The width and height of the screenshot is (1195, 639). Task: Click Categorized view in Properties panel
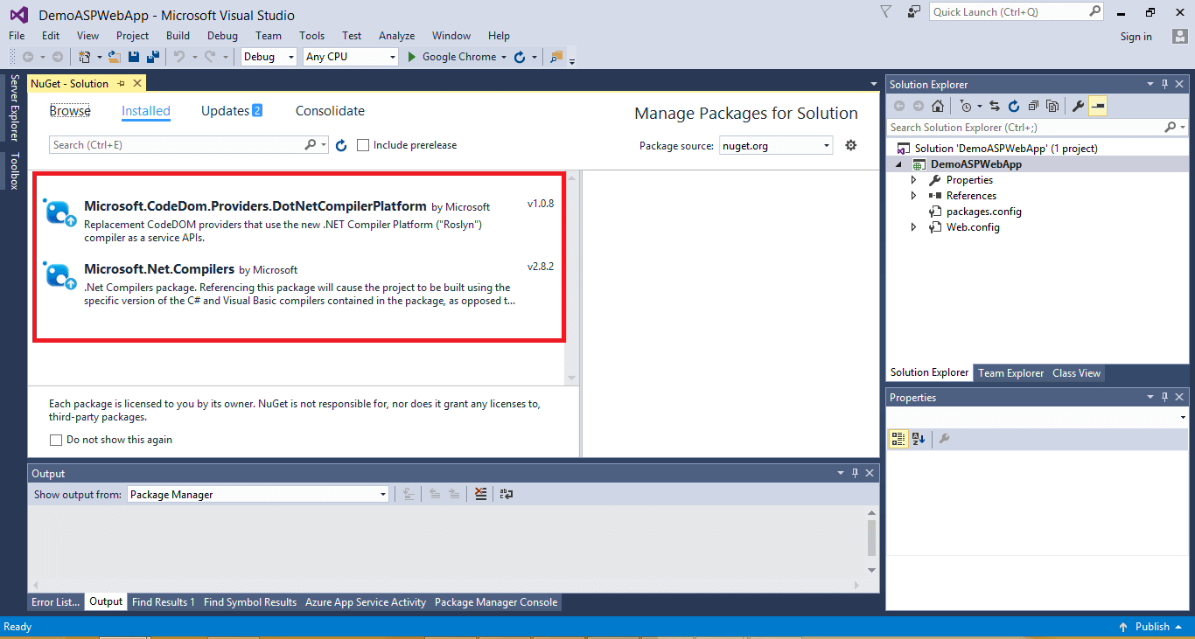[898, 439]
